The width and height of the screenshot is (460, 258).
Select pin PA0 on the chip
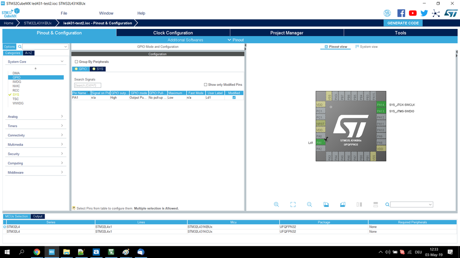(x=320, y=136)
